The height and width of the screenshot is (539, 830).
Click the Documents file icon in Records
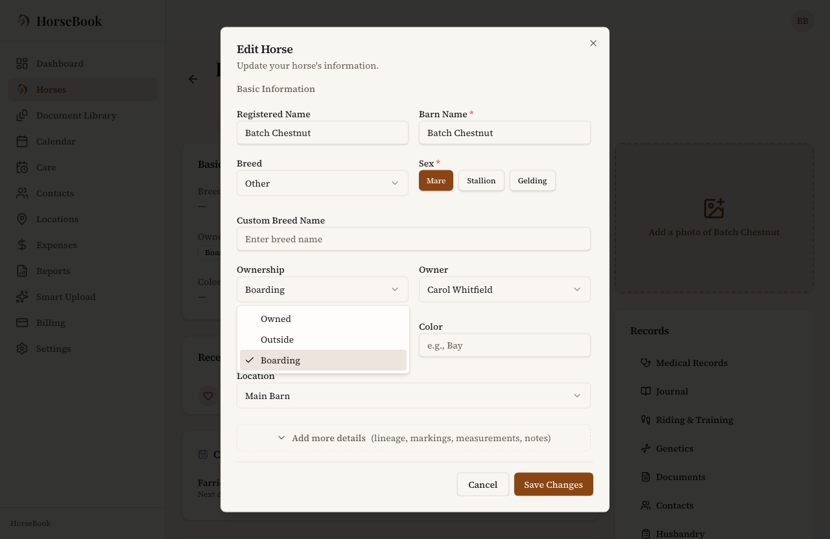click(646, 477)
